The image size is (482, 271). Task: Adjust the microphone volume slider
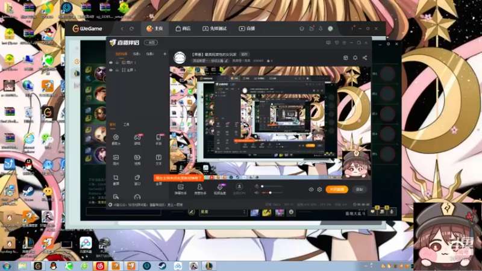[272, 186]
